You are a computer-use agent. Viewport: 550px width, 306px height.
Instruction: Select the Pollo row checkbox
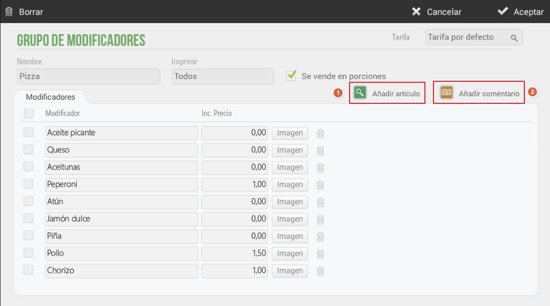(29, 253)
